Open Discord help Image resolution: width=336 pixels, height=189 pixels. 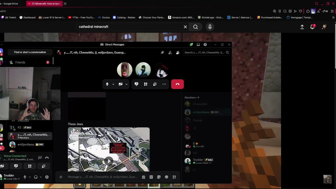pos(205,45)
